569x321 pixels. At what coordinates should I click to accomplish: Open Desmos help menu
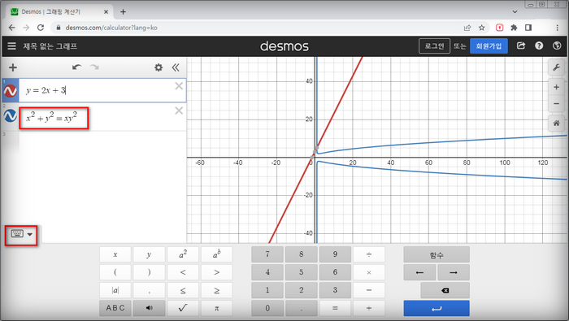tap(539, 46)
